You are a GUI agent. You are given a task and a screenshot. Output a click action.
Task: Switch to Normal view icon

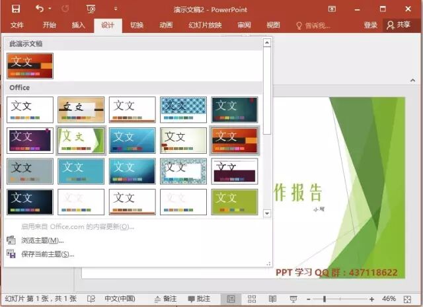pyautogui.click(x=231, y=298)
